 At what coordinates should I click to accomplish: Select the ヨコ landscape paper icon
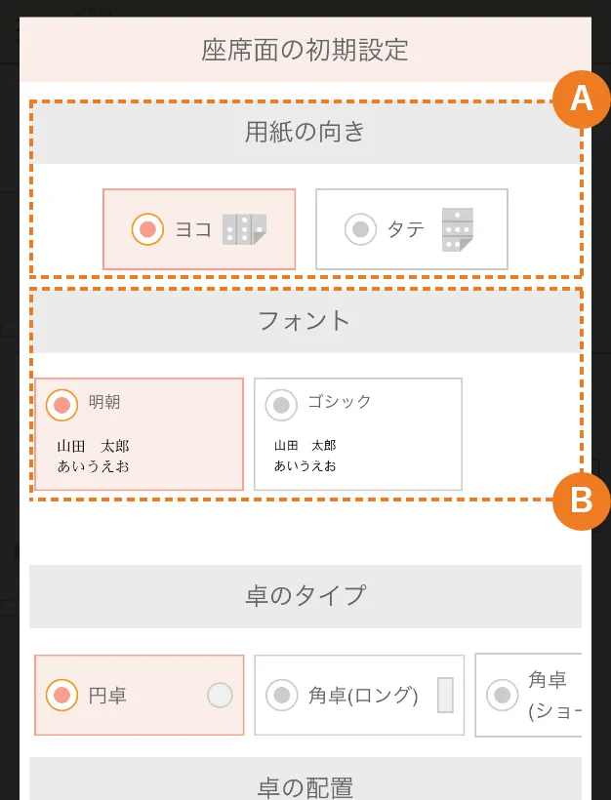245,229
